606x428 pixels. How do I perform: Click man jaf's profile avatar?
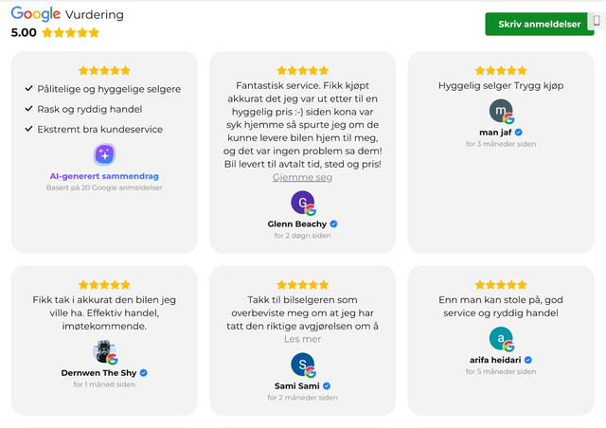pos(501,111)
